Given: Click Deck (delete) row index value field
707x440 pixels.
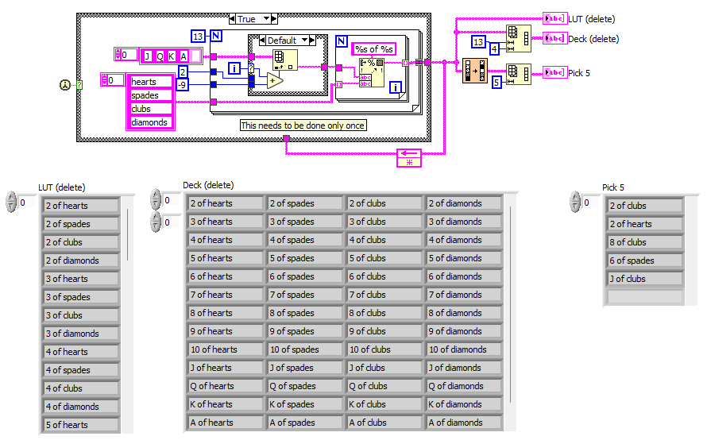Looking at the screenshot, I should [172, 200].
